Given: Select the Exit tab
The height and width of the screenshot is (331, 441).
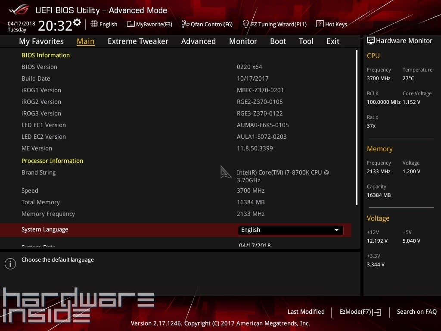Looking at the screenshot, I should pyautogui.click(x=333, y=41).
